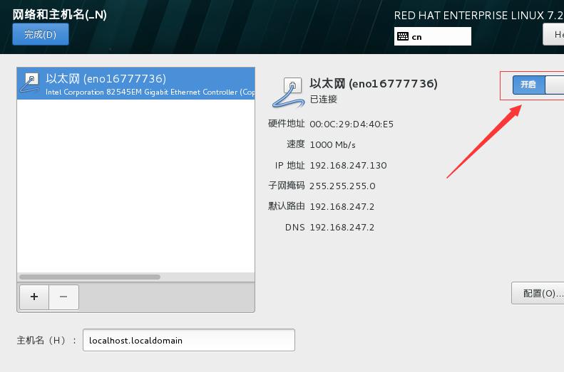Click the large Ethernet plug icon in details
This screenshot has height=372, width=564.
(x=289, y=93)
